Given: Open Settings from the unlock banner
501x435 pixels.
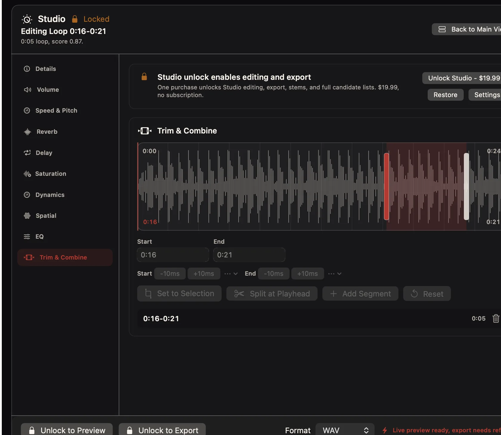Looking at the screenshot, I should coord(485,95).
